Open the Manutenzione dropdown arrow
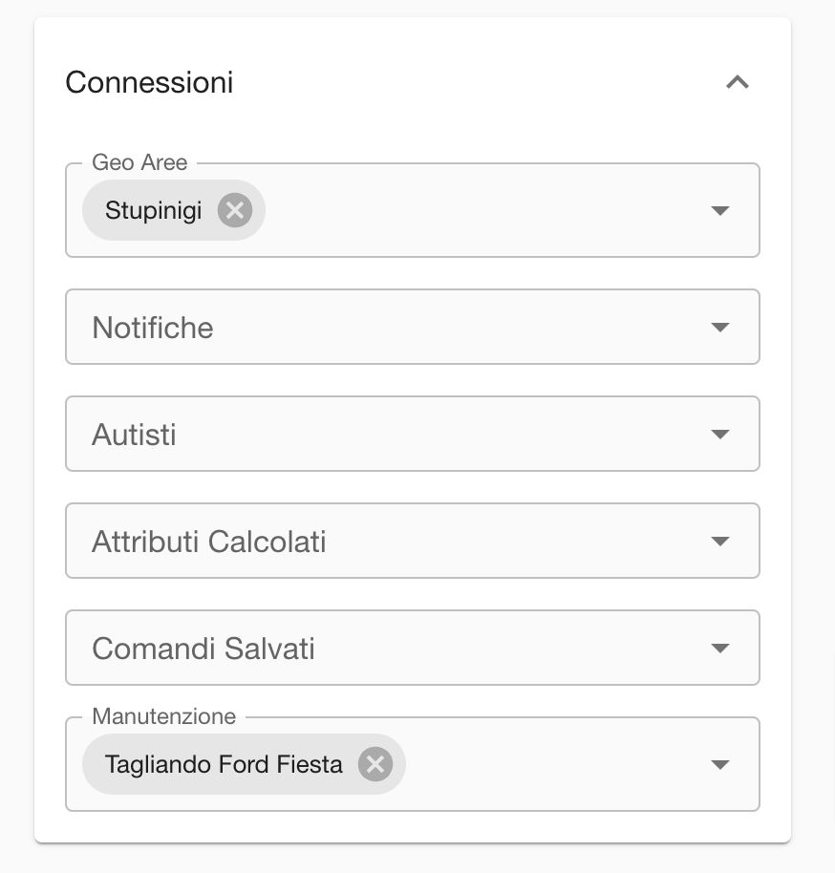Viewport: 835px width, 873px height. pyautogui.click(x=720, y=764)
